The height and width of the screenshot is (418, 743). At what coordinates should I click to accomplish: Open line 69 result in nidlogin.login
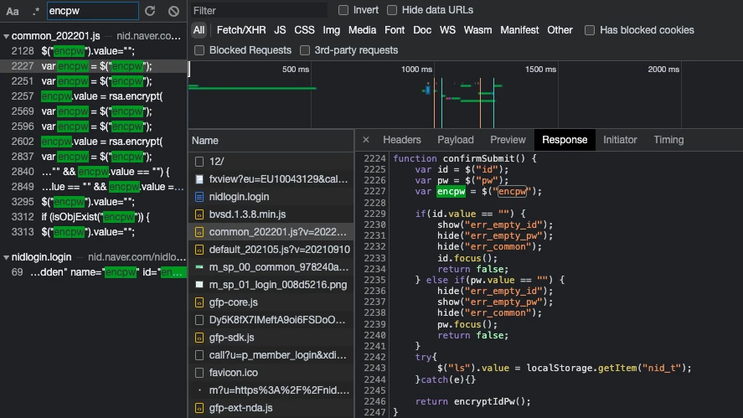click(x=94, y=272)
